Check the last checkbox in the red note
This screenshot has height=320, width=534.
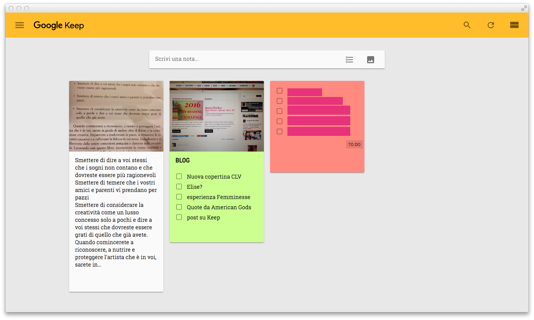point(280,132)
